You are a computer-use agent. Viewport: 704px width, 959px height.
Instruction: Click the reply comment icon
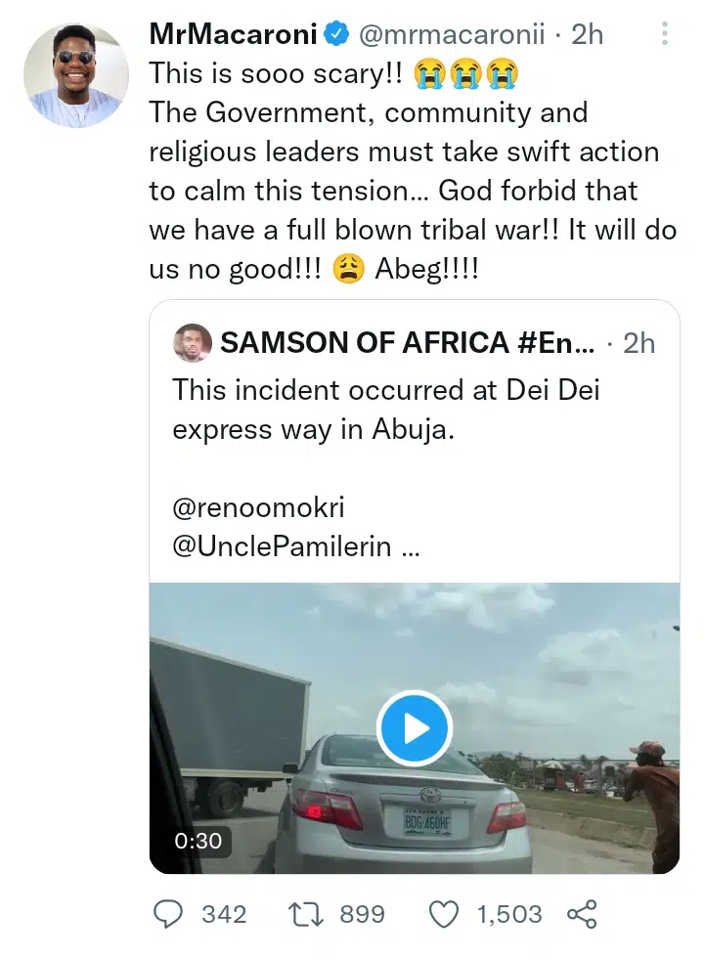169,914
